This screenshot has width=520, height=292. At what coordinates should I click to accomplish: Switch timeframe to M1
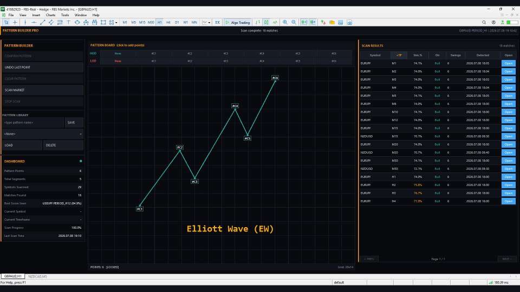[125, 23]
